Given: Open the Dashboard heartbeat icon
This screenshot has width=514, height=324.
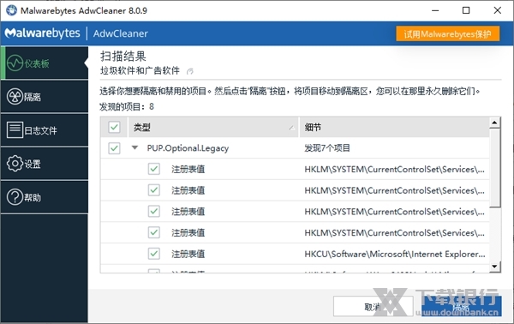Looking at the screenshot, I should point(15,63).
